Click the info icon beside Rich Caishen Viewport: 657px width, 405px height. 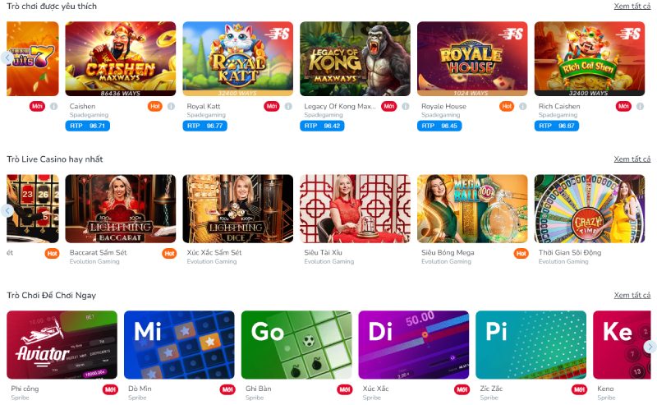pyautogui.click(x=641, y=107)
